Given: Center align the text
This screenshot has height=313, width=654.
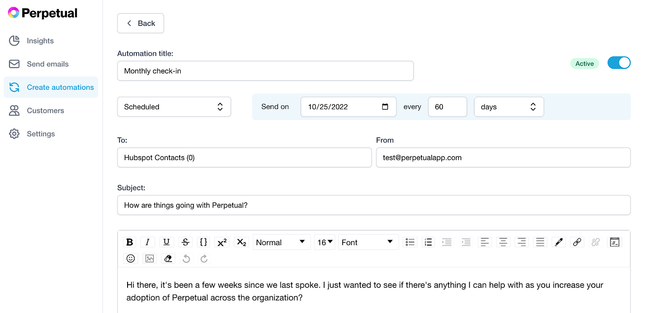Looking at the screenshot, I should point(504,242).
